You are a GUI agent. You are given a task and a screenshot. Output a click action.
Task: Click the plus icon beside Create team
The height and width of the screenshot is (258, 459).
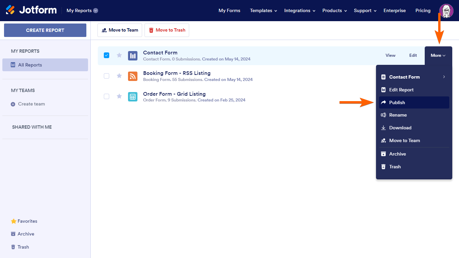[13, 104]
